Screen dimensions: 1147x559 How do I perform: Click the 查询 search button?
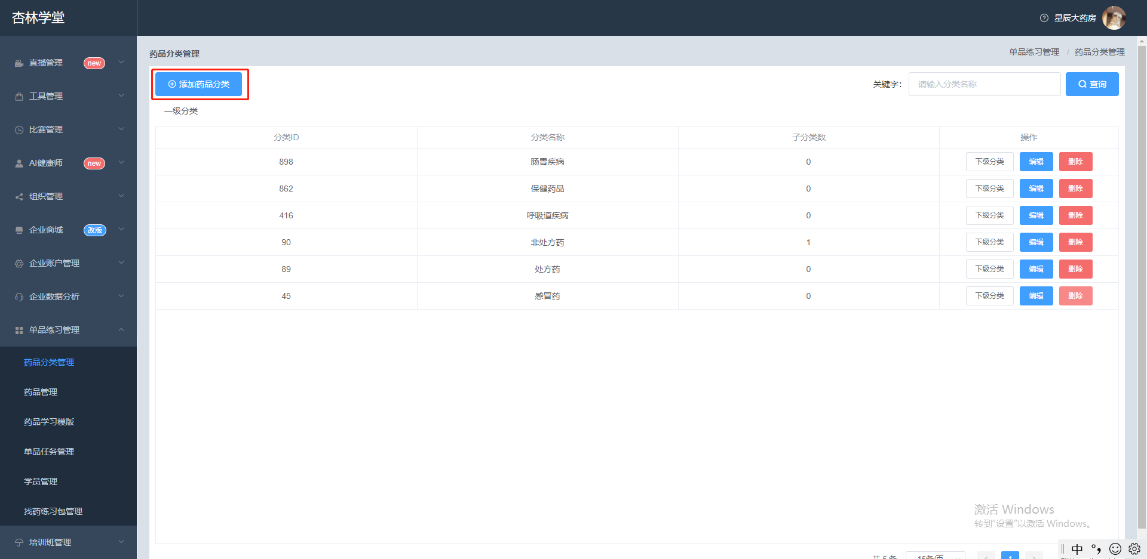[1092, 84]
